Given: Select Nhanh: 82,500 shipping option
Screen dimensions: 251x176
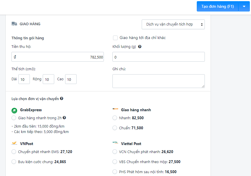Looking at the screenshot, I should 115,118.
